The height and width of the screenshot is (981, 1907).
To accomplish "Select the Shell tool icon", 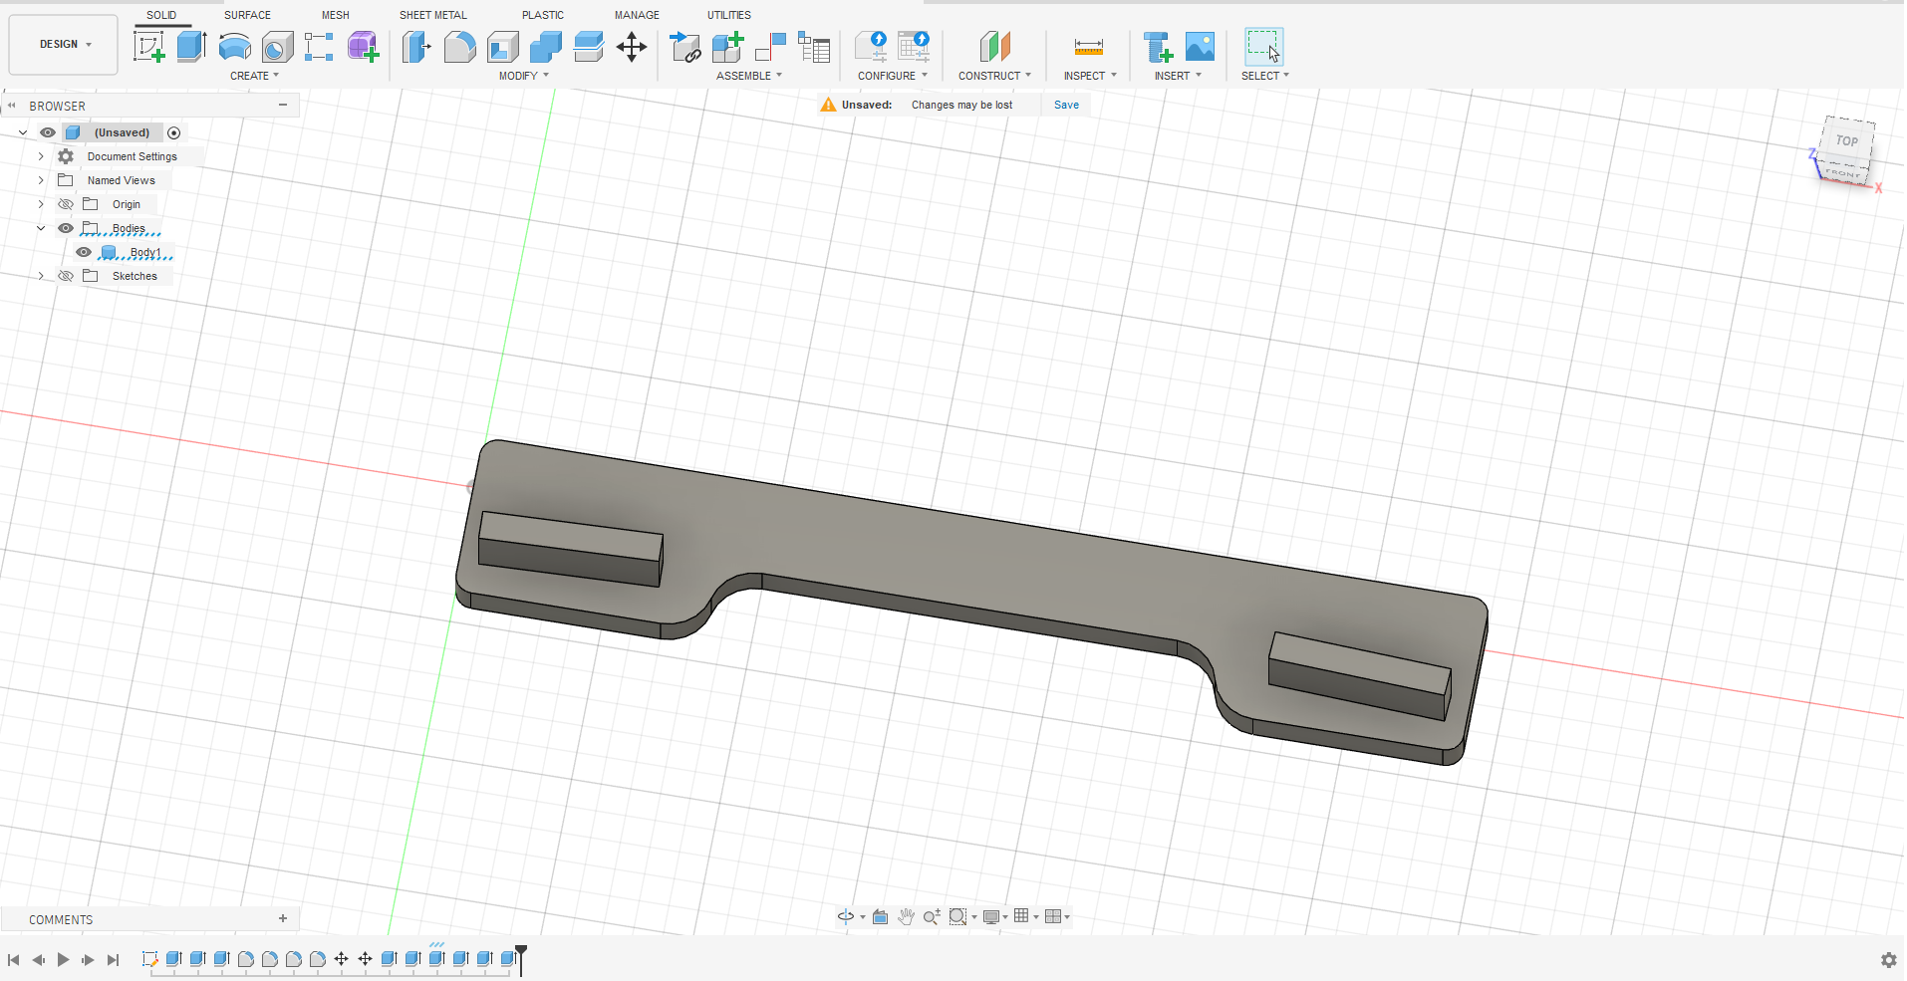I will click(502, 47).
